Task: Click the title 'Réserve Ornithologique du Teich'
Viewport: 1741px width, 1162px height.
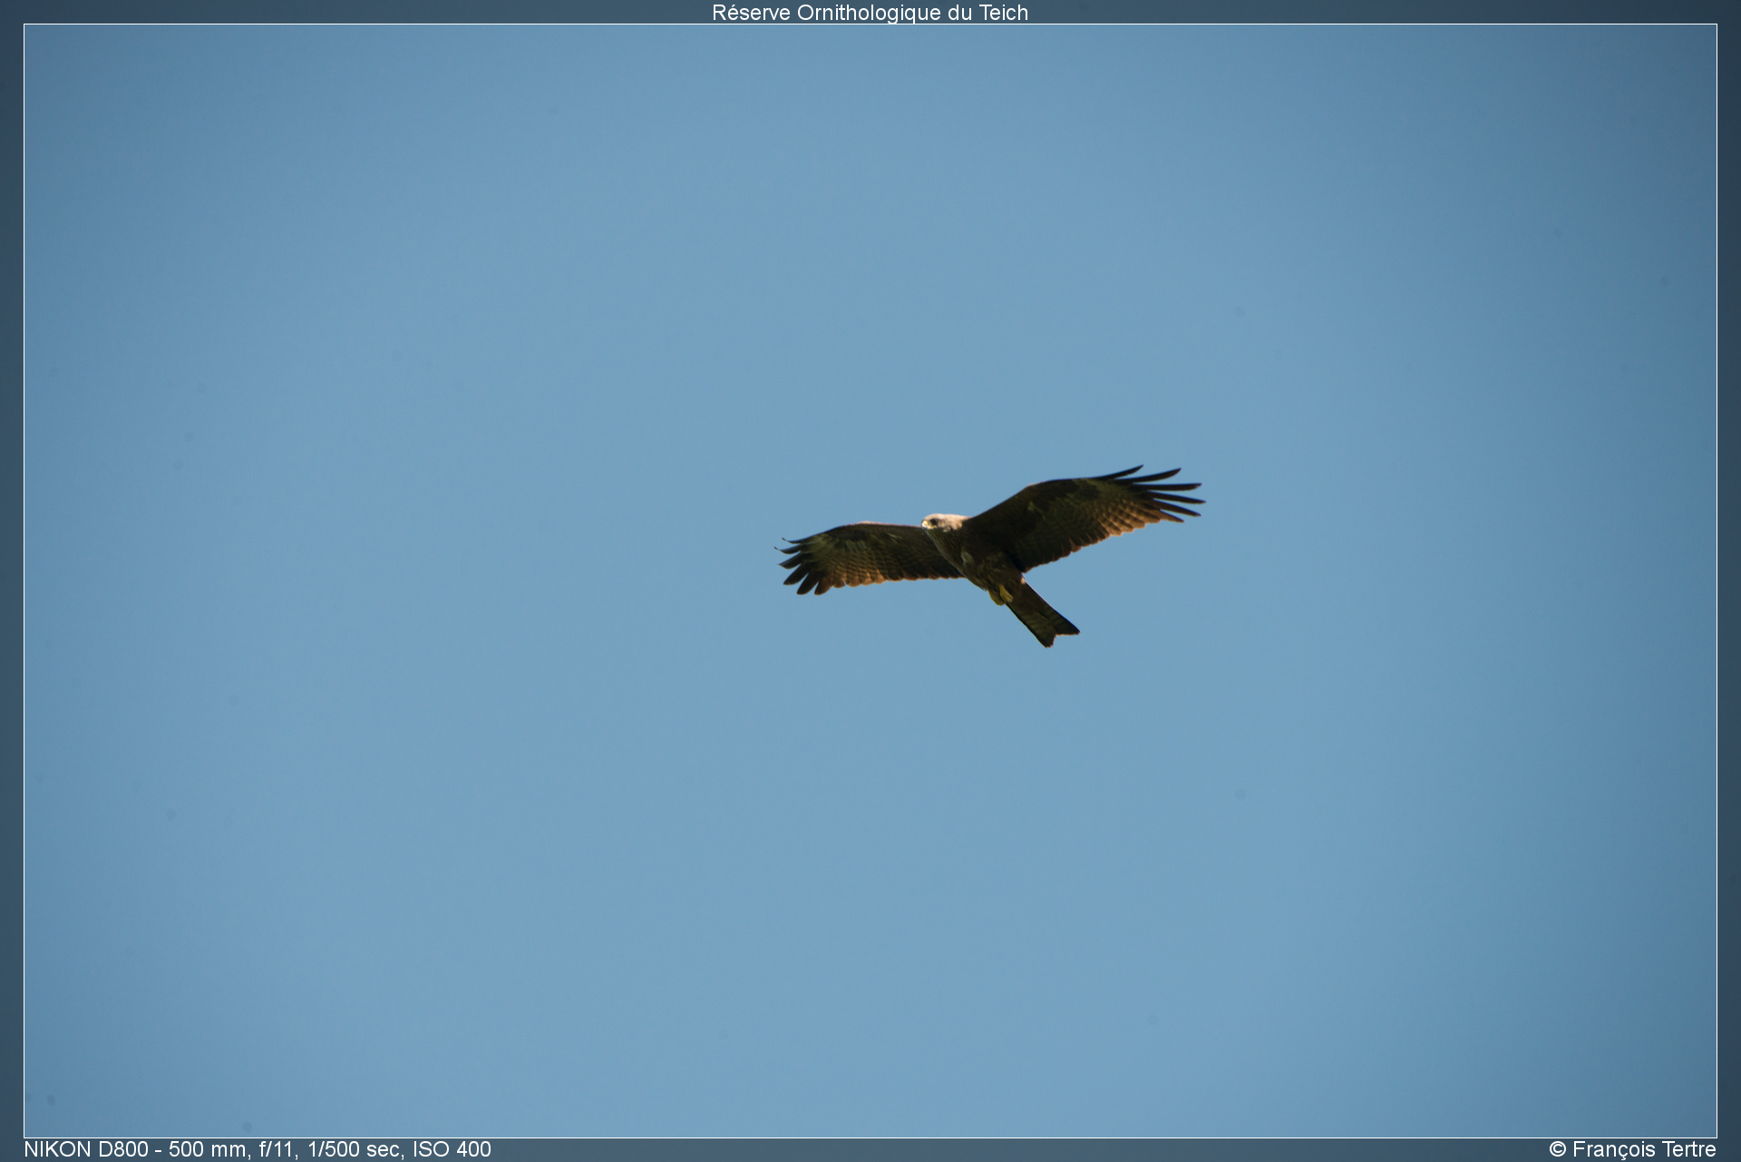Action: point(870,13)
